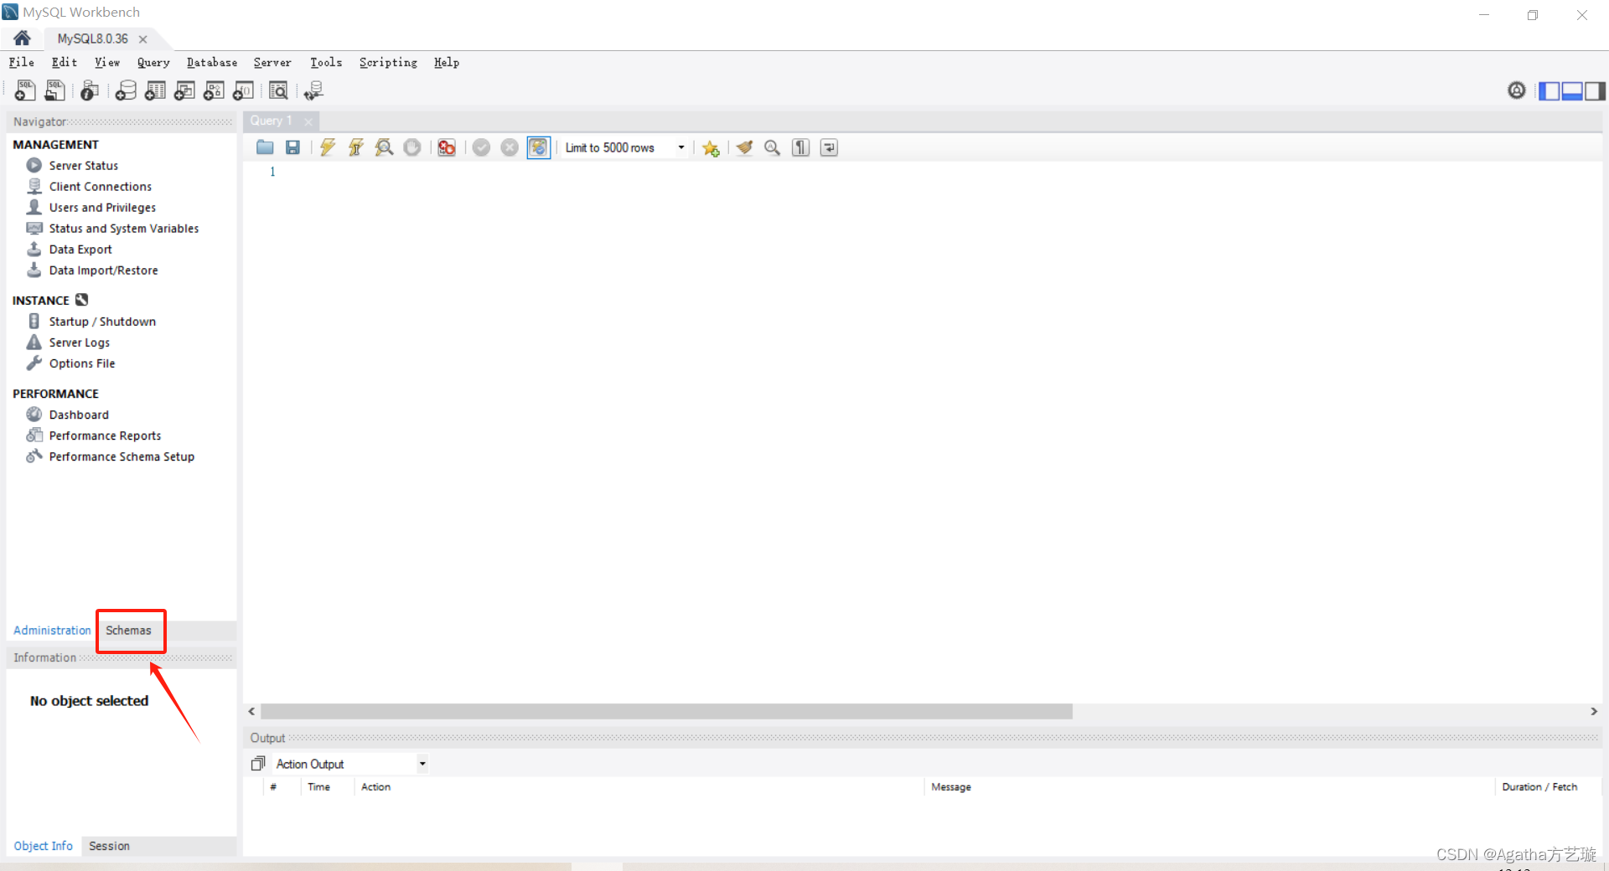The height and width of the screenshot is (871, 1609).
Task: Run Explain on current statement icon
Action: (384, 147)
